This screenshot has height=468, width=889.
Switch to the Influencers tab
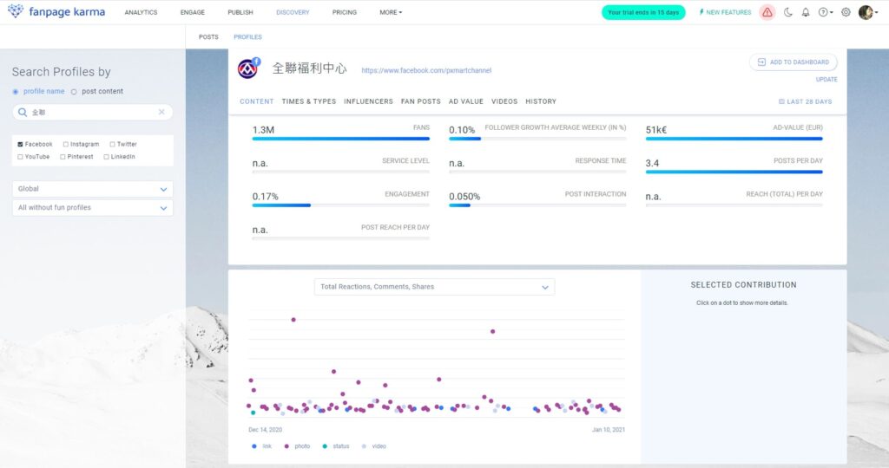coord(368,101)
